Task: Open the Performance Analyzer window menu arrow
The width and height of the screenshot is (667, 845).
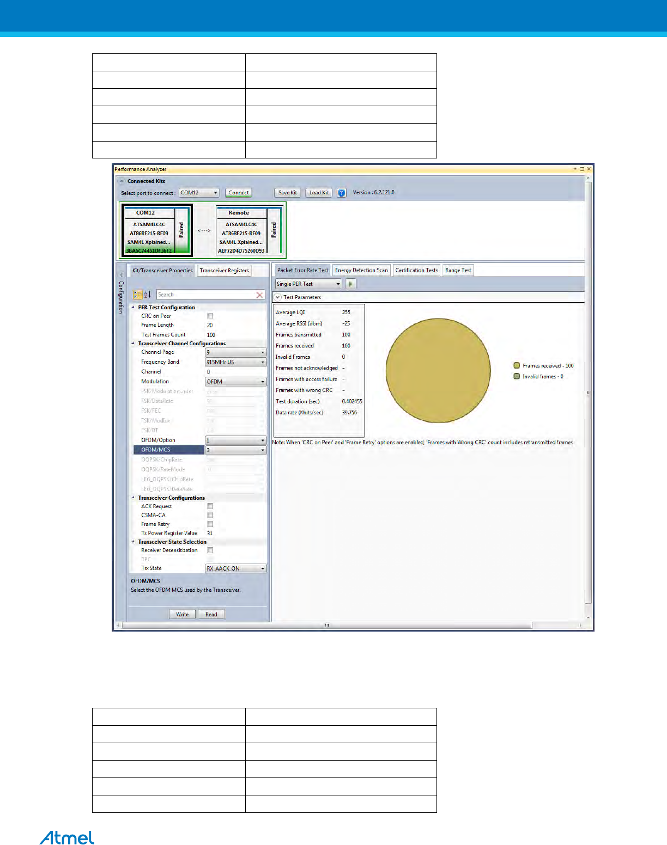Action: click(575, 169)
